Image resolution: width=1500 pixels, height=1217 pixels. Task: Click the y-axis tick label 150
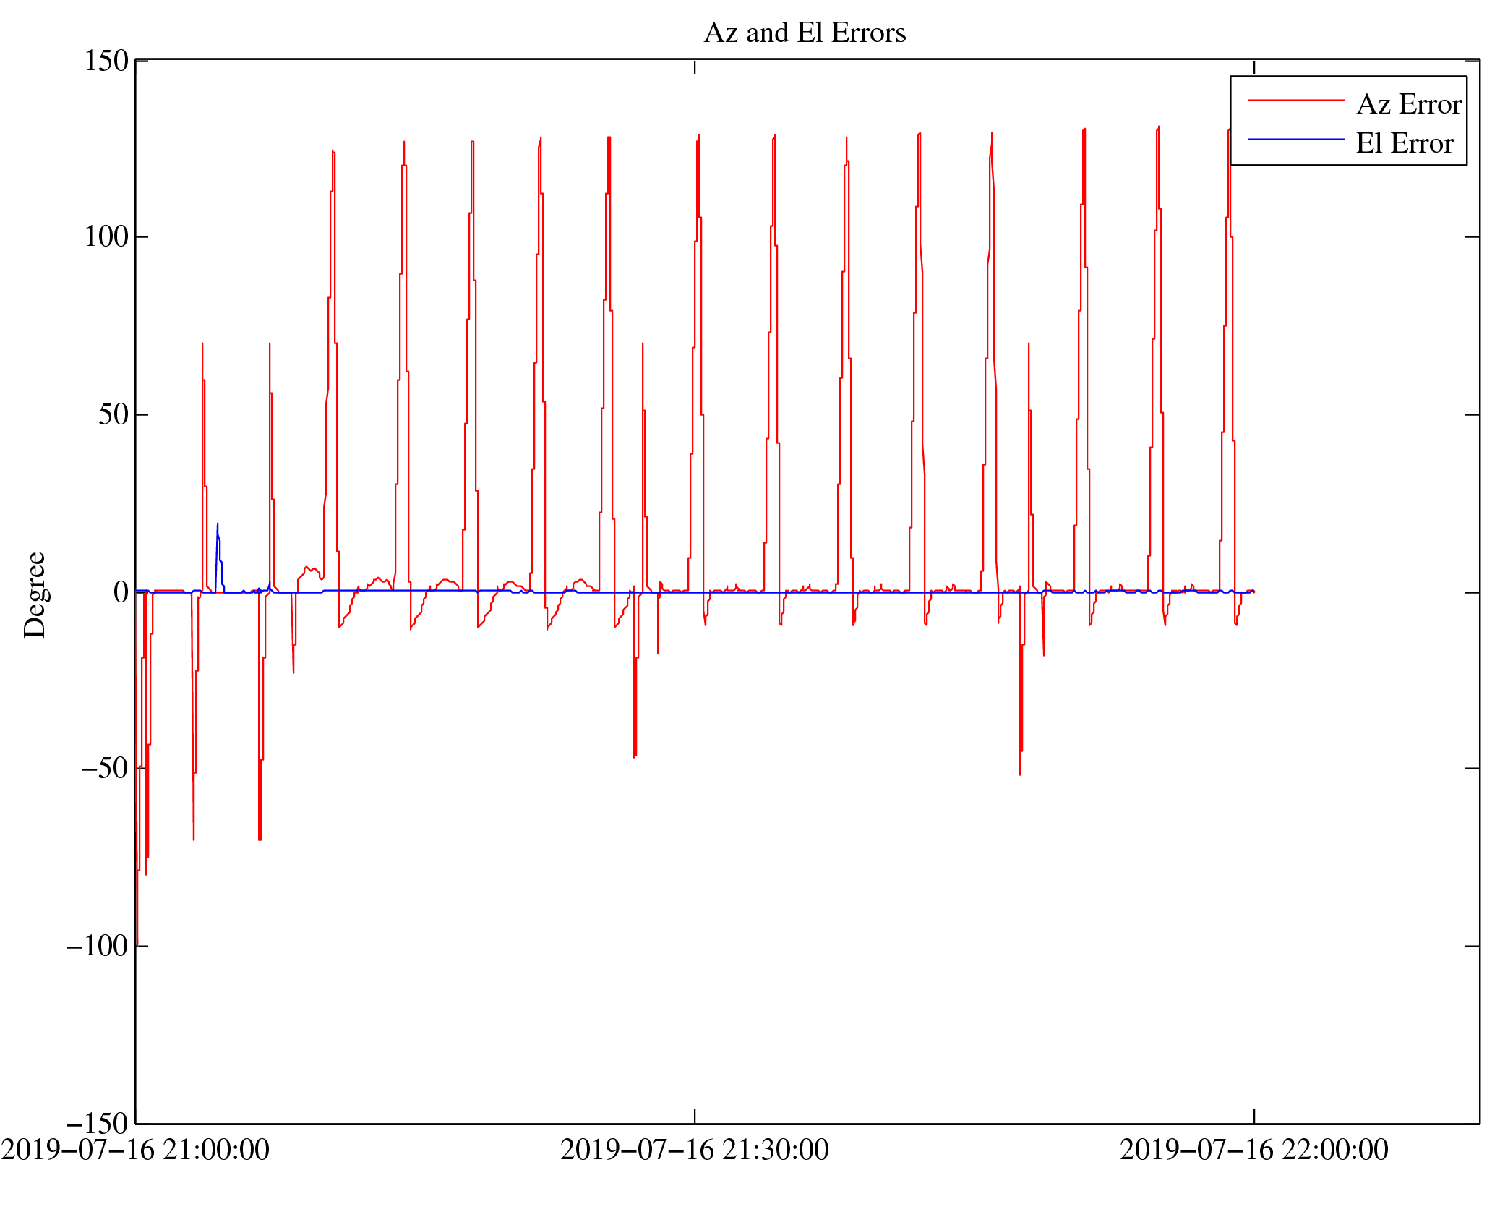click(x=106, y=61)
